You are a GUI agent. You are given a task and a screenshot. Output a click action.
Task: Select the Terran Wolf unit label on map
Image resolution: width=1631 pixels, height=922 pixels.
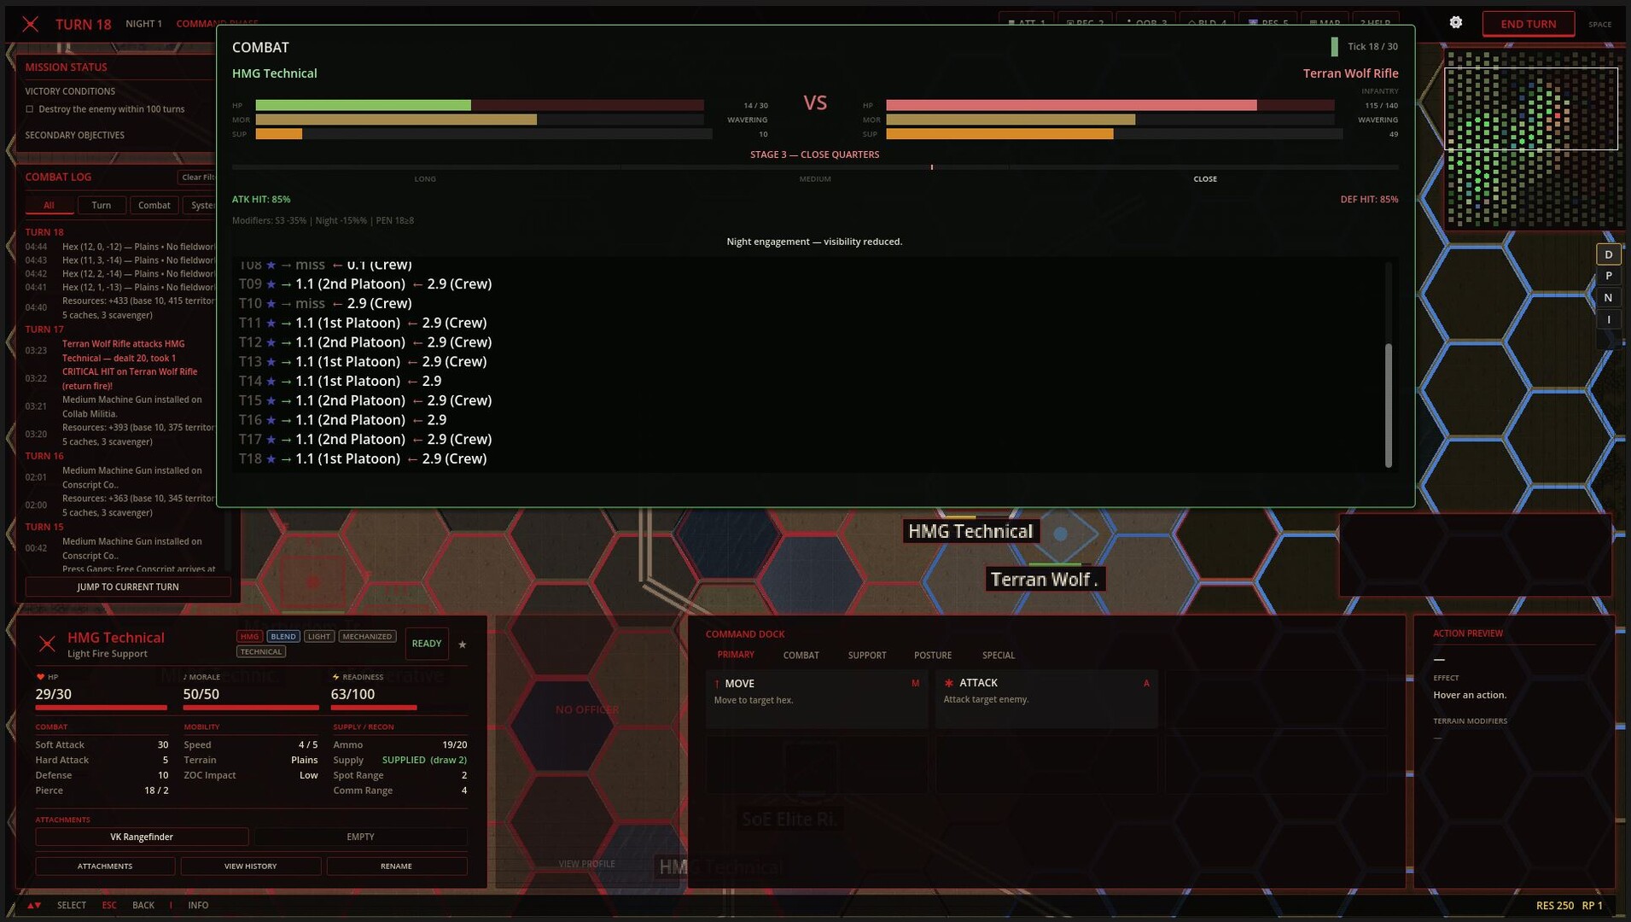pyautogui.click(x=1045, y=580)
